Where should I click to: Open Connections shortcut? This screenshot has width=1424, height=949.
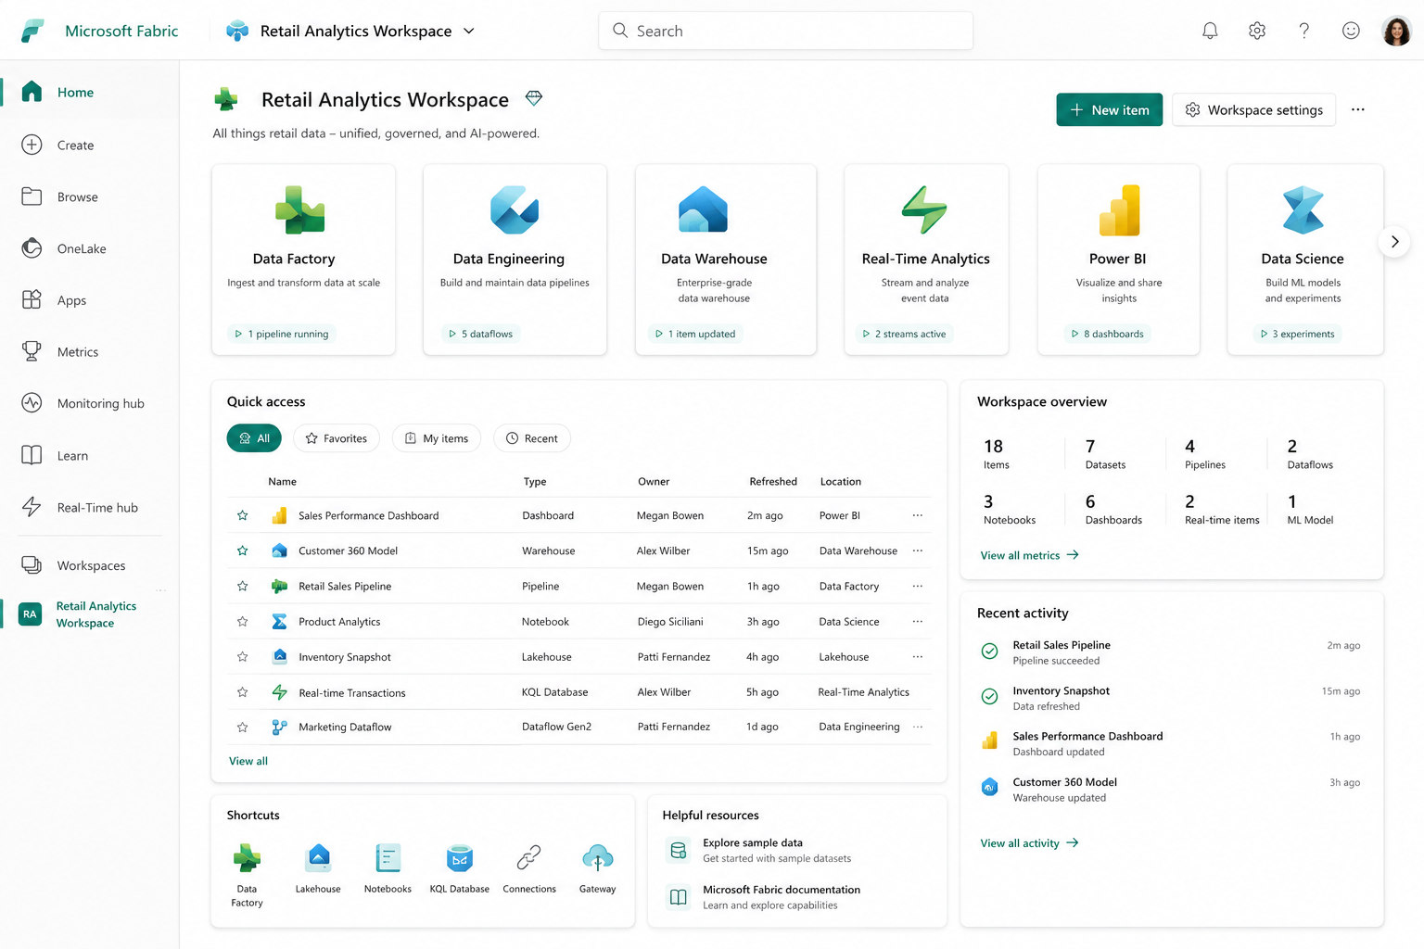pos(529,868)
